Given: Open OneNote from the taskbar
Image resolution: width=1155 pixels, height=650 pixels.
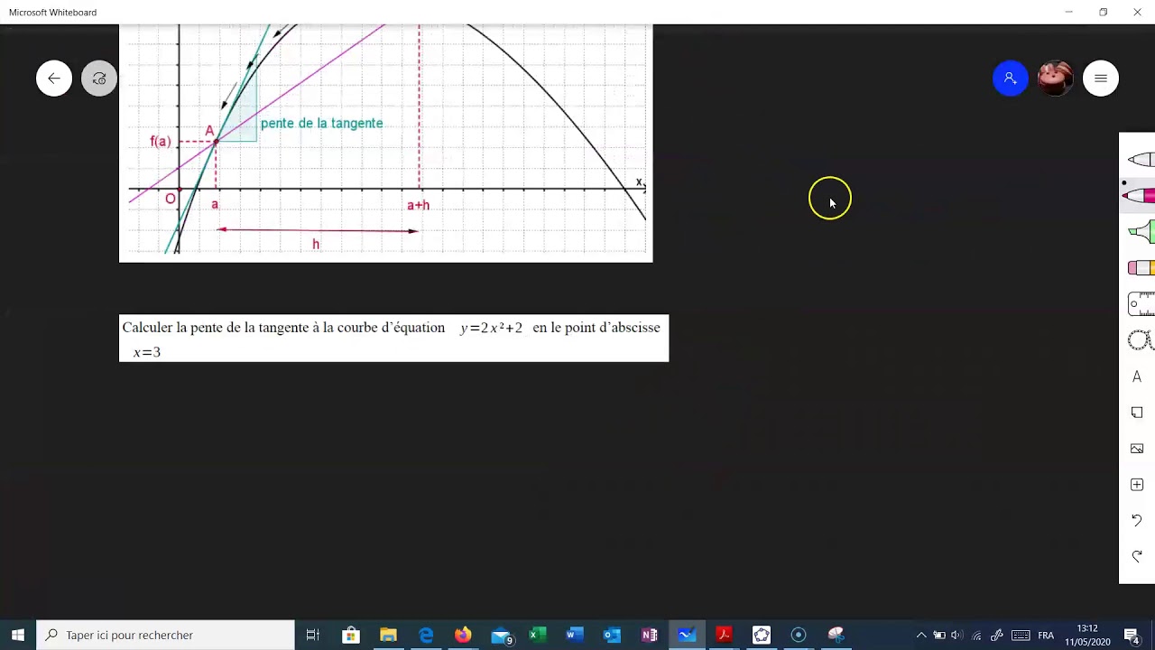Looking at the screenshot, I should point(650,635).
